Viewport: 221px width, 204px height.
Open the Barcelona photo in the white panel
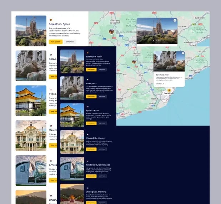coord(31,31)
